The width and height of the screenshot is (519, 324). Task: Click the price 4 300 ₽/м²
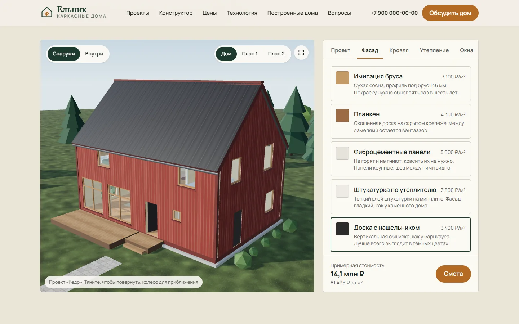(453, 114)
